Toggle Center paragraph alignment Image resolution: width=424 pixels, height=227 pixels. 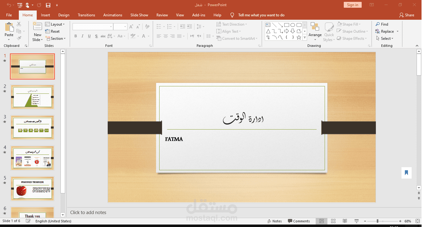(166, 36)
